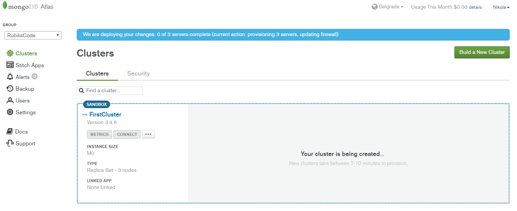Click the Build a New Cluster button

tap(482, 52)
